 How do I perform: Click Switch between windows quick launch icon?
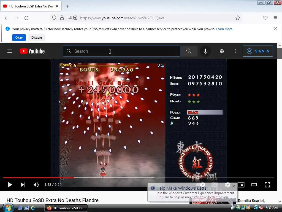26,208
